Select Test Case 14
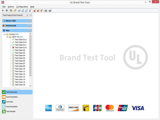The width and height of the screenshot is (160, 120). 20,79
